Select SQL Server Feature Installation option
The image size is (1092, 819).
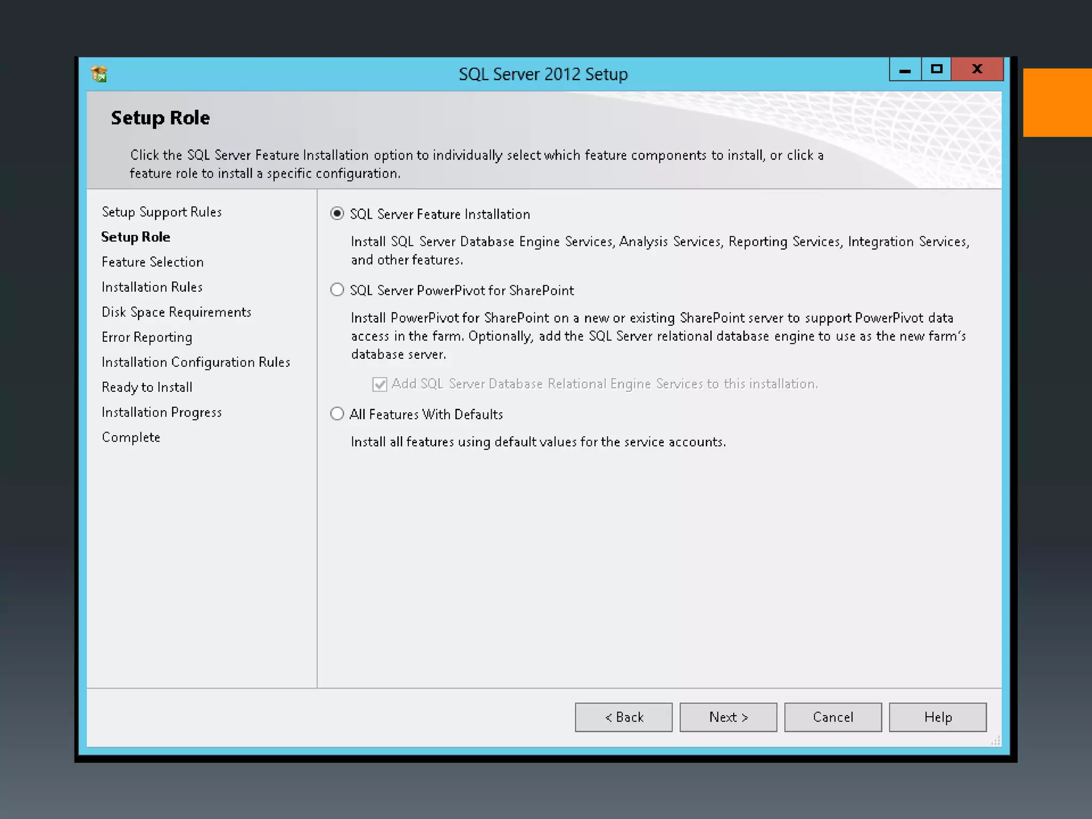pyautogui.click(x=337, y=214)
